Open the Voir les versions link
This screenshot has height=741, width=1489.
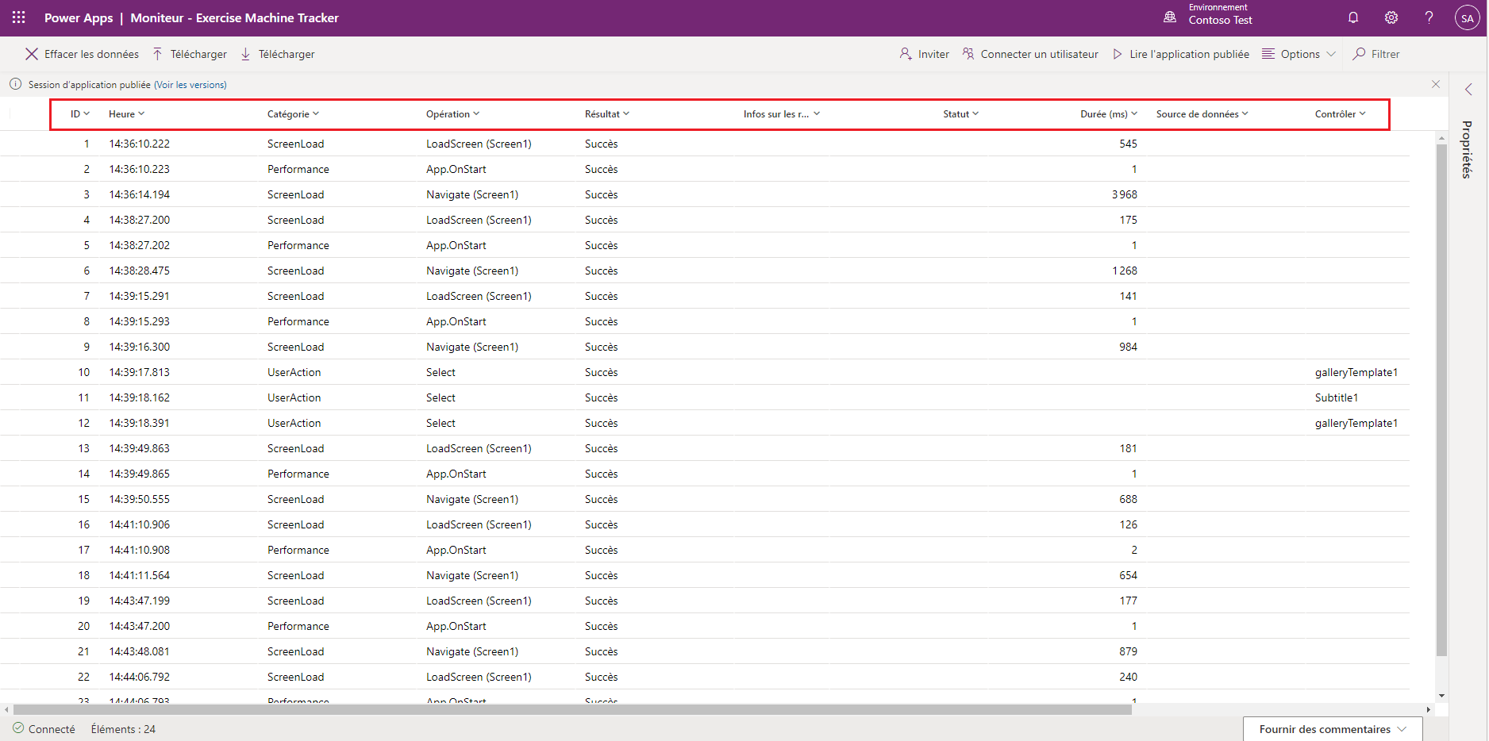(x=190, y=85)
